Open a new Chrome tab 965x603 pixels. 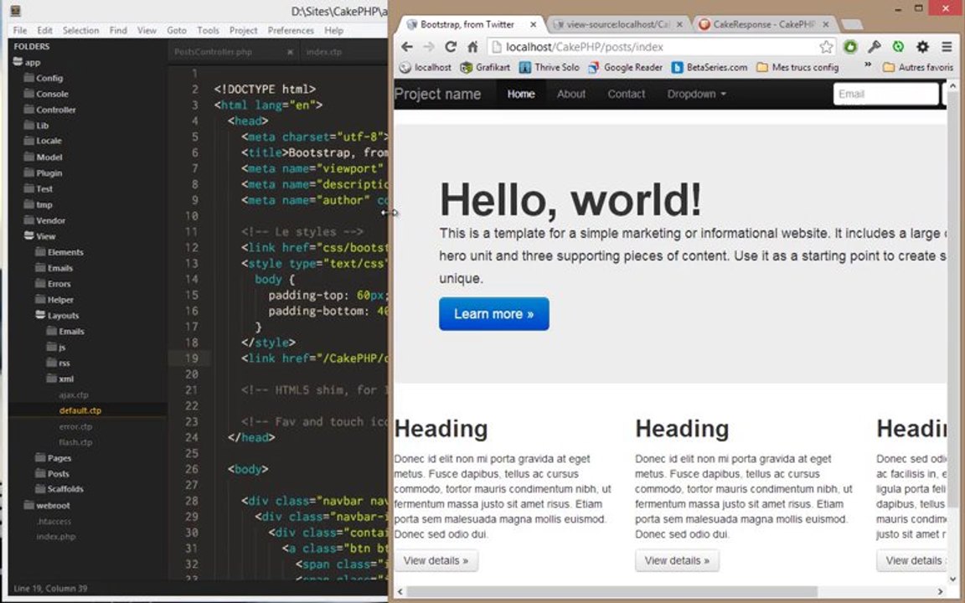coord(851,24)
